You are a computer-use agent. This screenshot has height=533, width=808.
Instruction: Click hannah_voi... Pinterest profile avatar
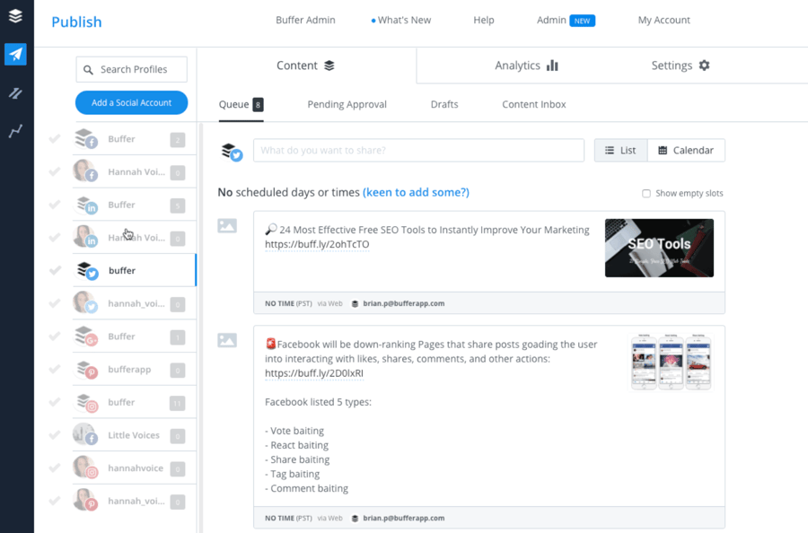(85, 501)
